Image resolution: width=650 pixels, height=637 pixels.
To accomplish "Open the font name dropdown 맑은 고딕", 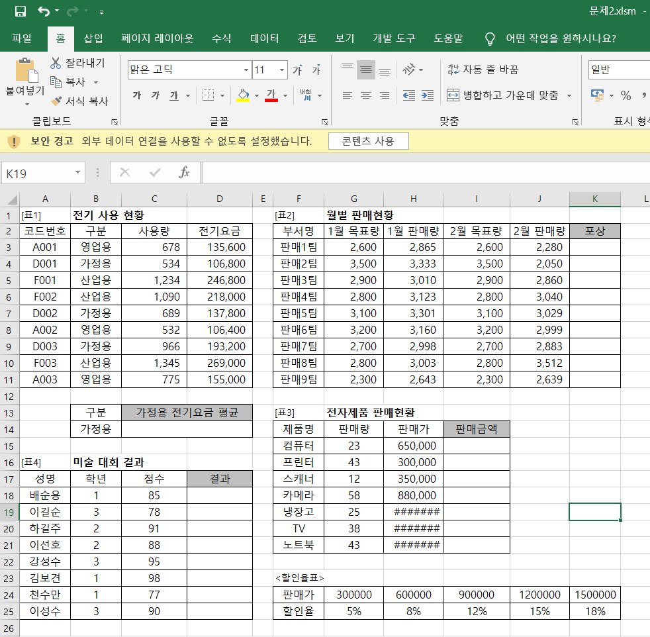I will (x=246, y=70).
